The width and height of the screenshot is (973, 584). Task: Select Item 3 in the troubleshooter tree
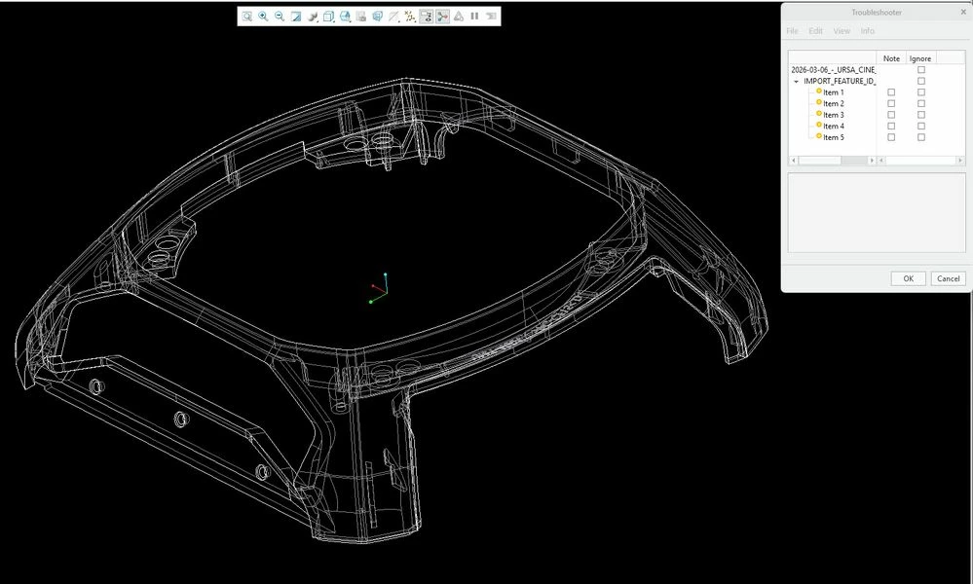click(x=834, y=115)
